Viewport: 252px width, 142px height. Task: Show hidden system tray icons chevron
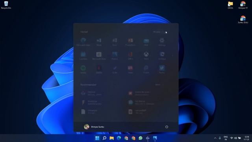click(215, 138)
